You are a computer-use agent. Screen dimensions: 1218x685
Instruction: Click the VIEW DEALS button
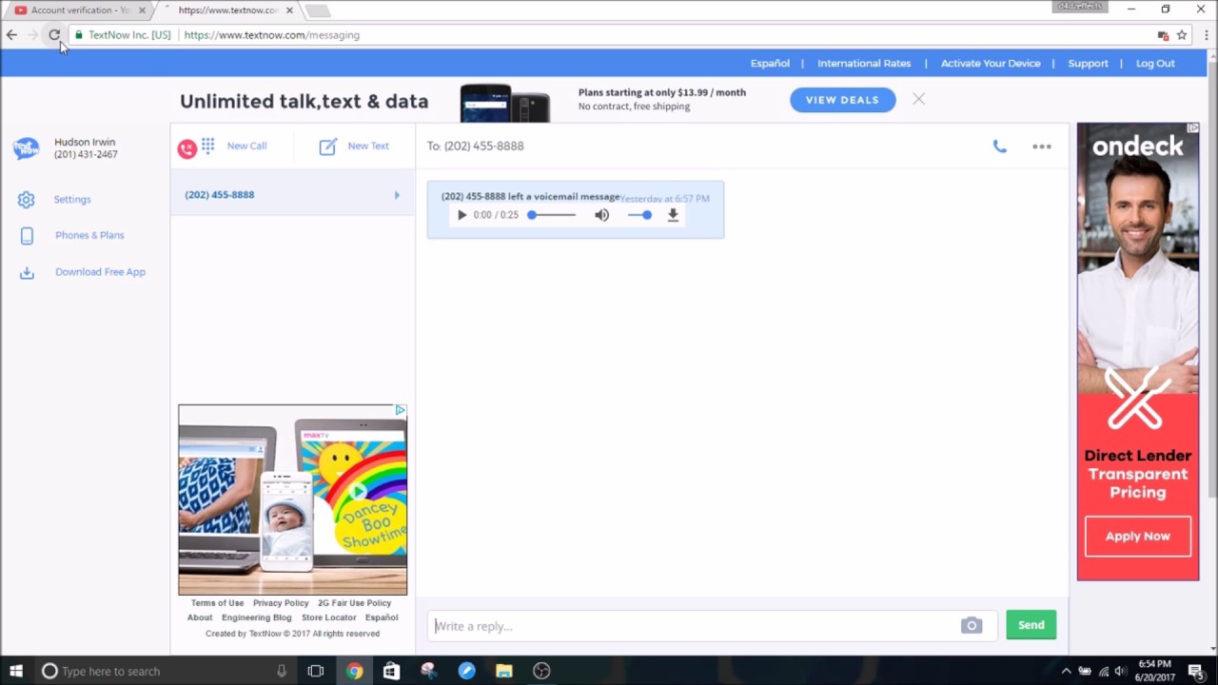click(842, 100)
